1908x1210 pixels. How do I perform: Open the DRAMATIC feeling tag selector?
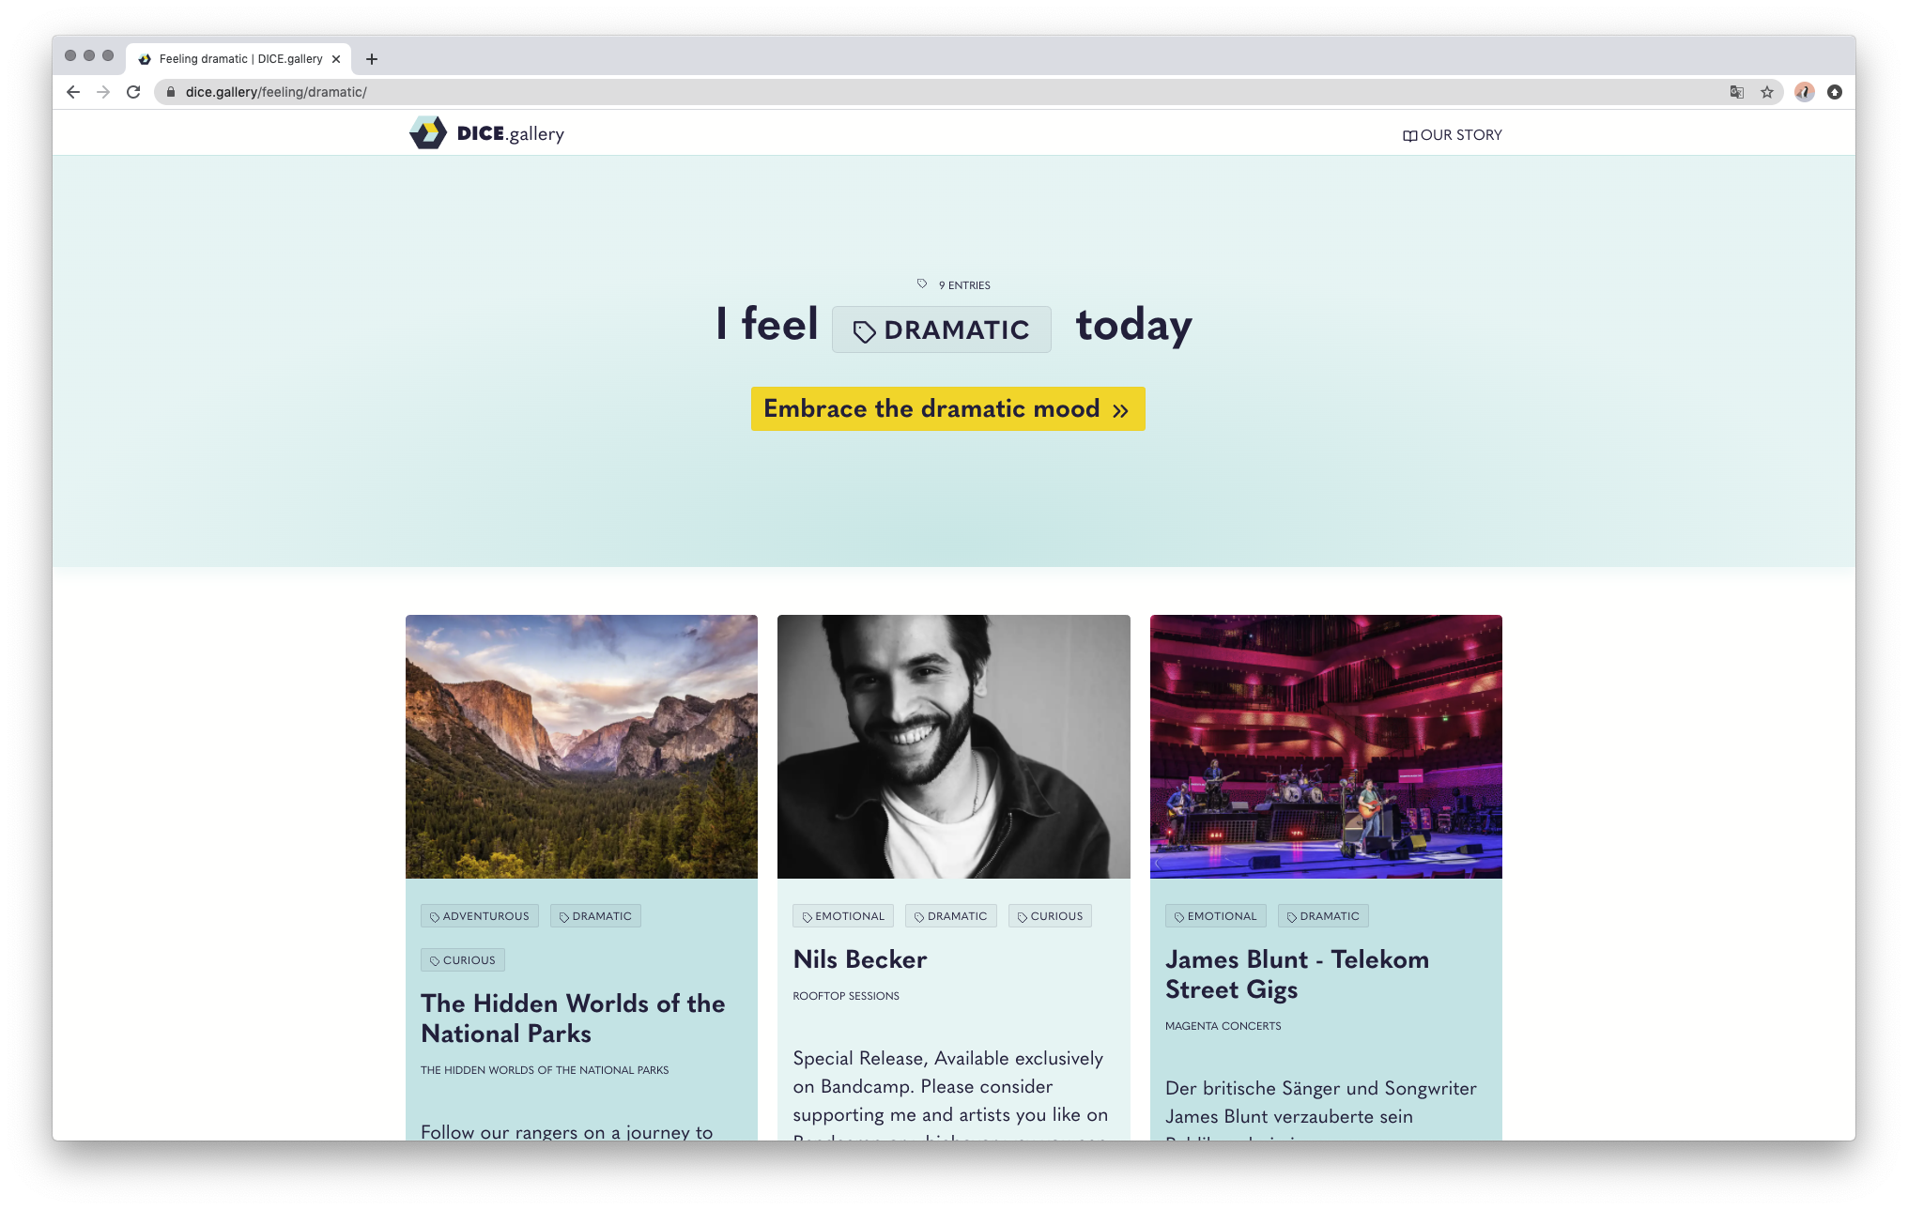pyautogui.click(x=942, y=329)
